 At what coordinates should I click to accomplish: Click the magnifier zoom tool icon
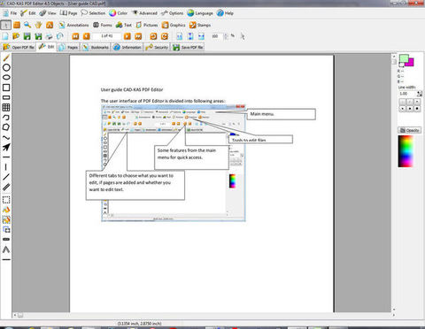click(27, 25)
